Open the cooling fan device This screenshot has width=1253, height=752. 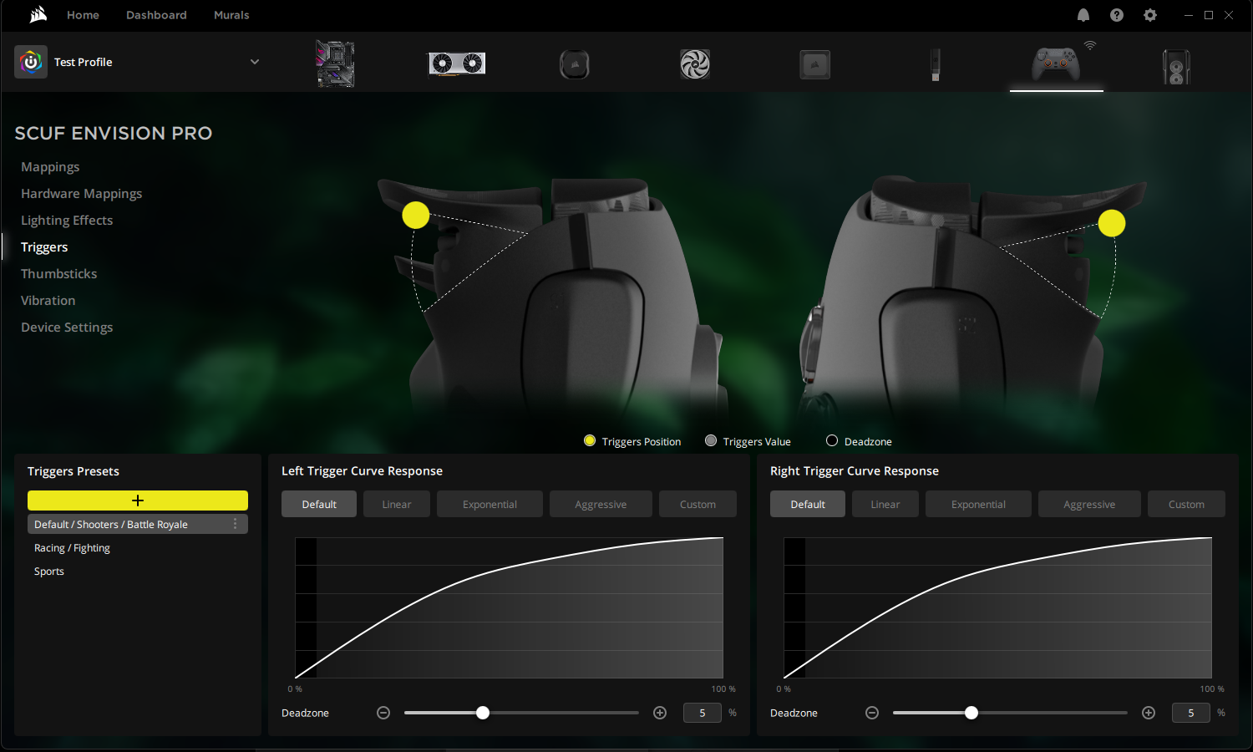pyautogui.click(x=694, y=64)
